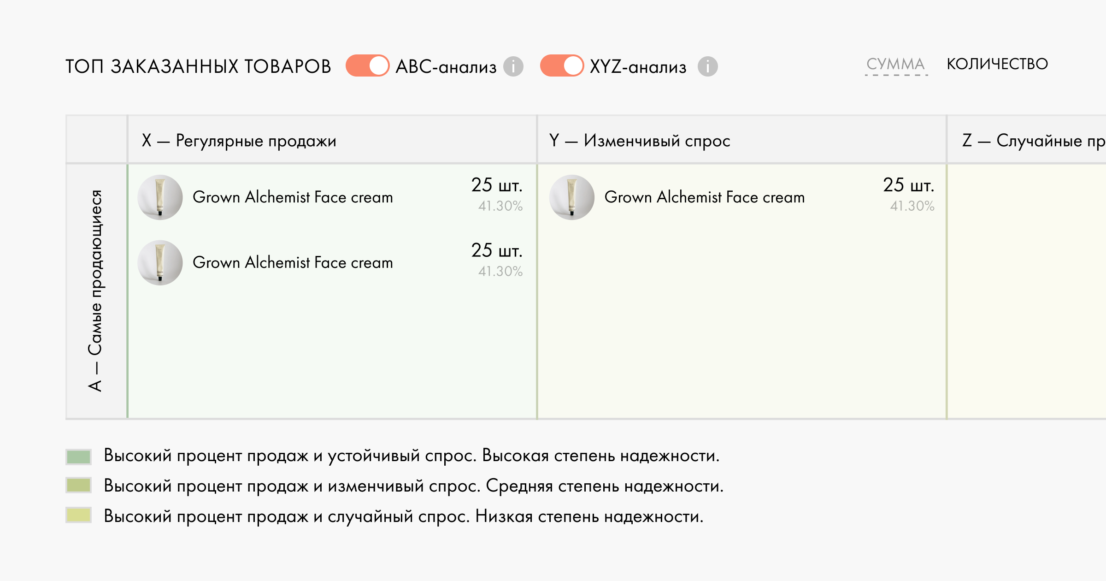The width and height of the screenshot is (1106, 581).
Task: Switch to the СУММА tab
Action: pos(895,64)
